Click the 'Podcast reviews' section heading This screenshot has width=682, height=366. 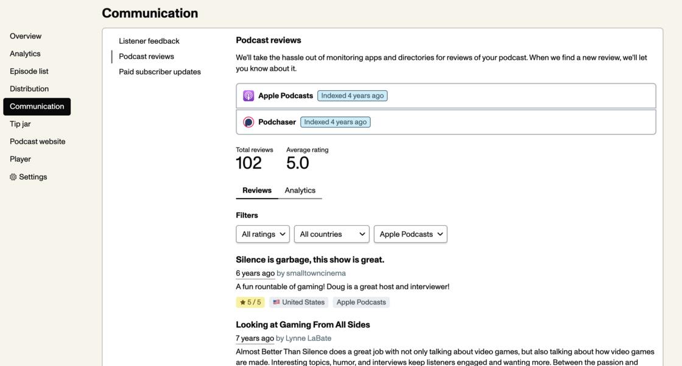[x=269, y=40]
